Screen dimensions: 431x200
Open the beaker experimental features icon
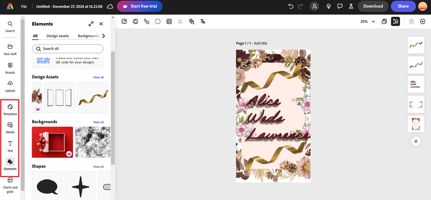coord(351,6)
